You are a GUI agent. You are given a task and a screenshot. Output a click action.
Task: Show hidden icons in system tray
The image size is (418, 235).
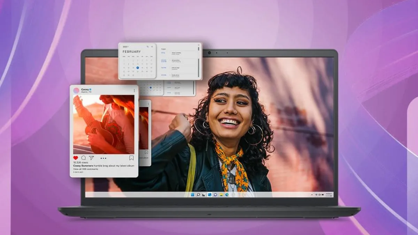click(312, 194)
